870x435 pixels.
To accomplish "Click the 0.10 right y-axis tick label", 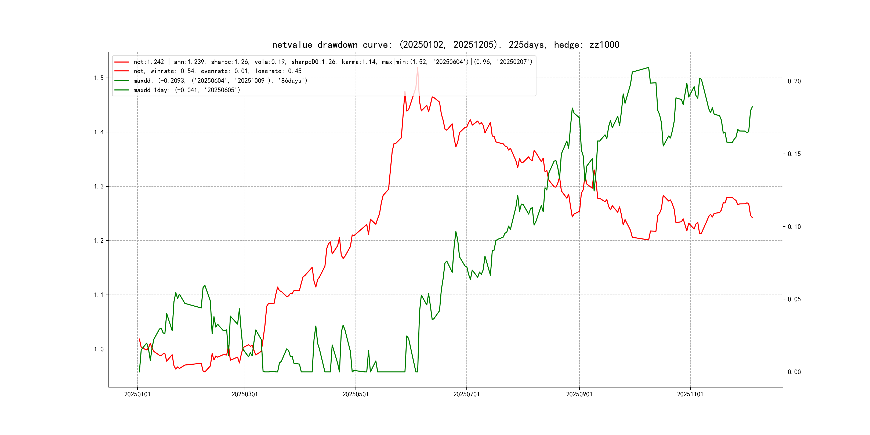I will [794, 227].
